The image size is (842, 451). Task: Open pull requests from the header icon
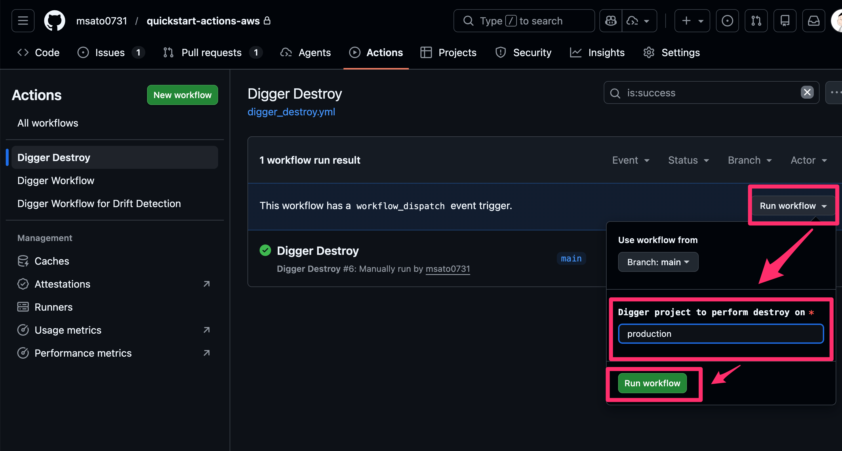(x=756, y=21)
